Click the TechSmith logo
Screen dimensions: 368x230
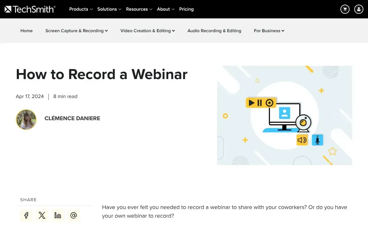click(30, 9)
